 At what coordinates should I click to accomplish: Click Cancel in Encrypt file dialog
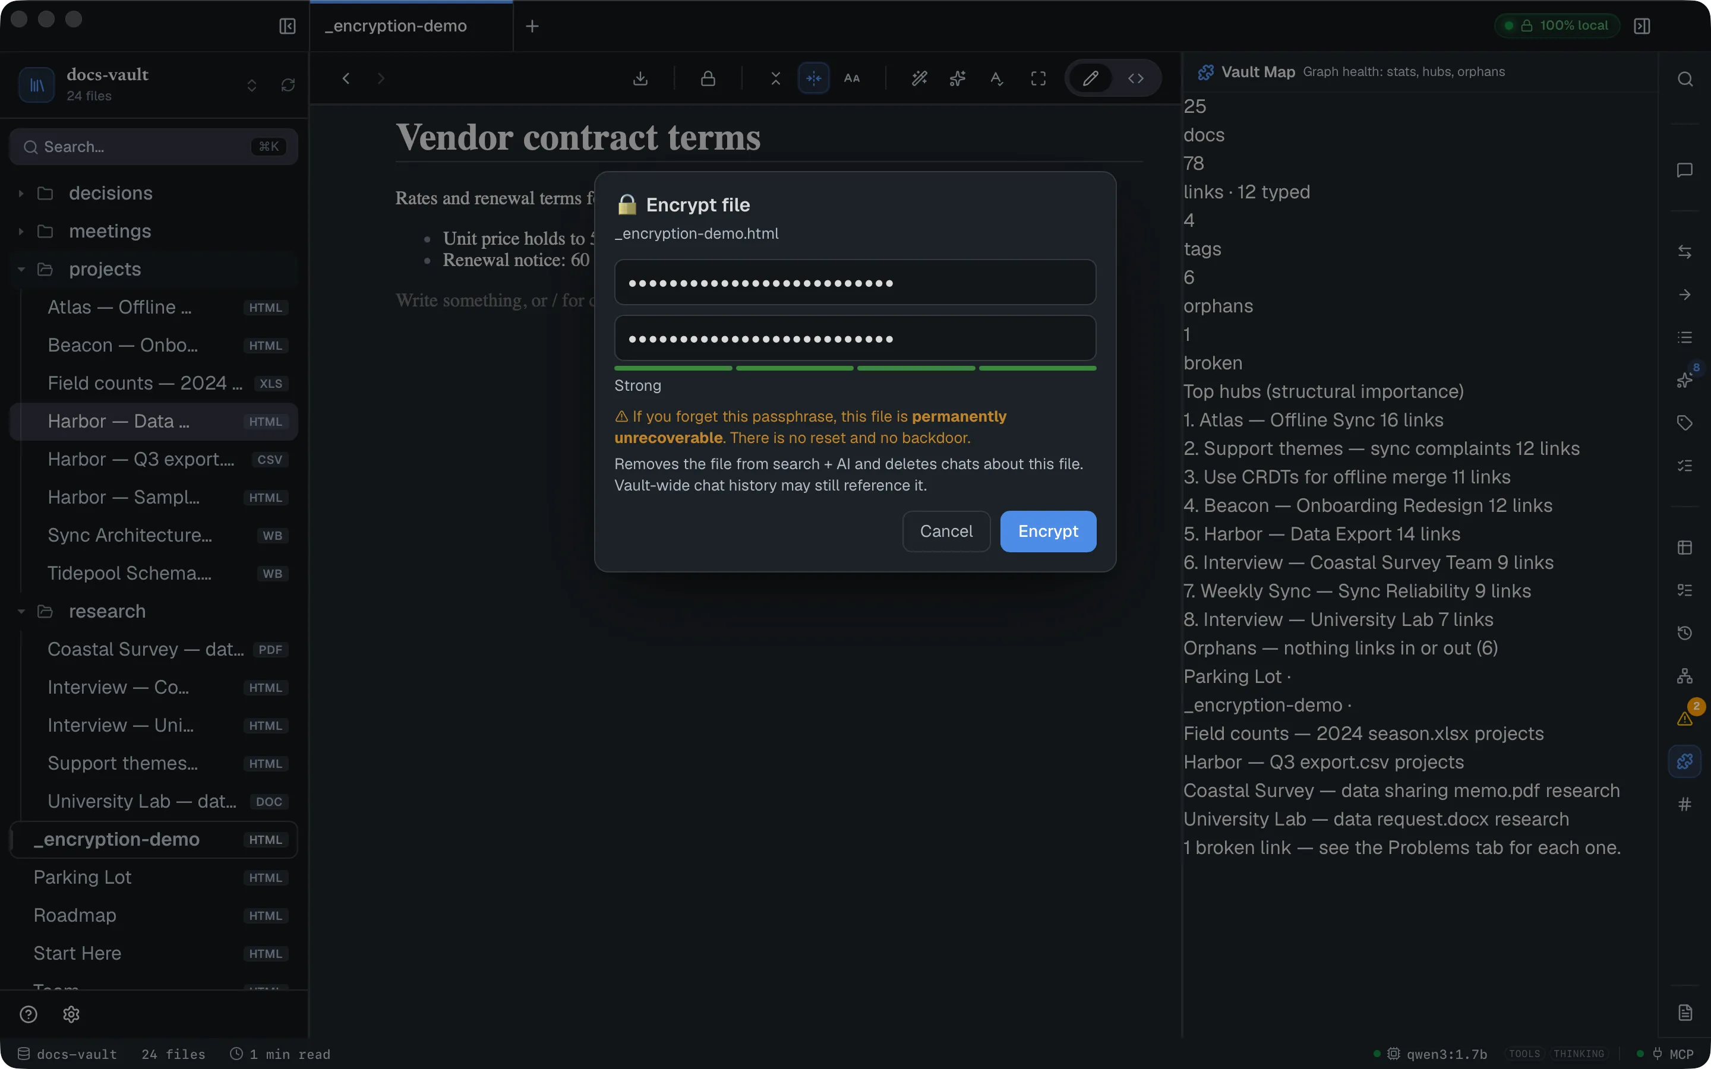tap(946, 531)
